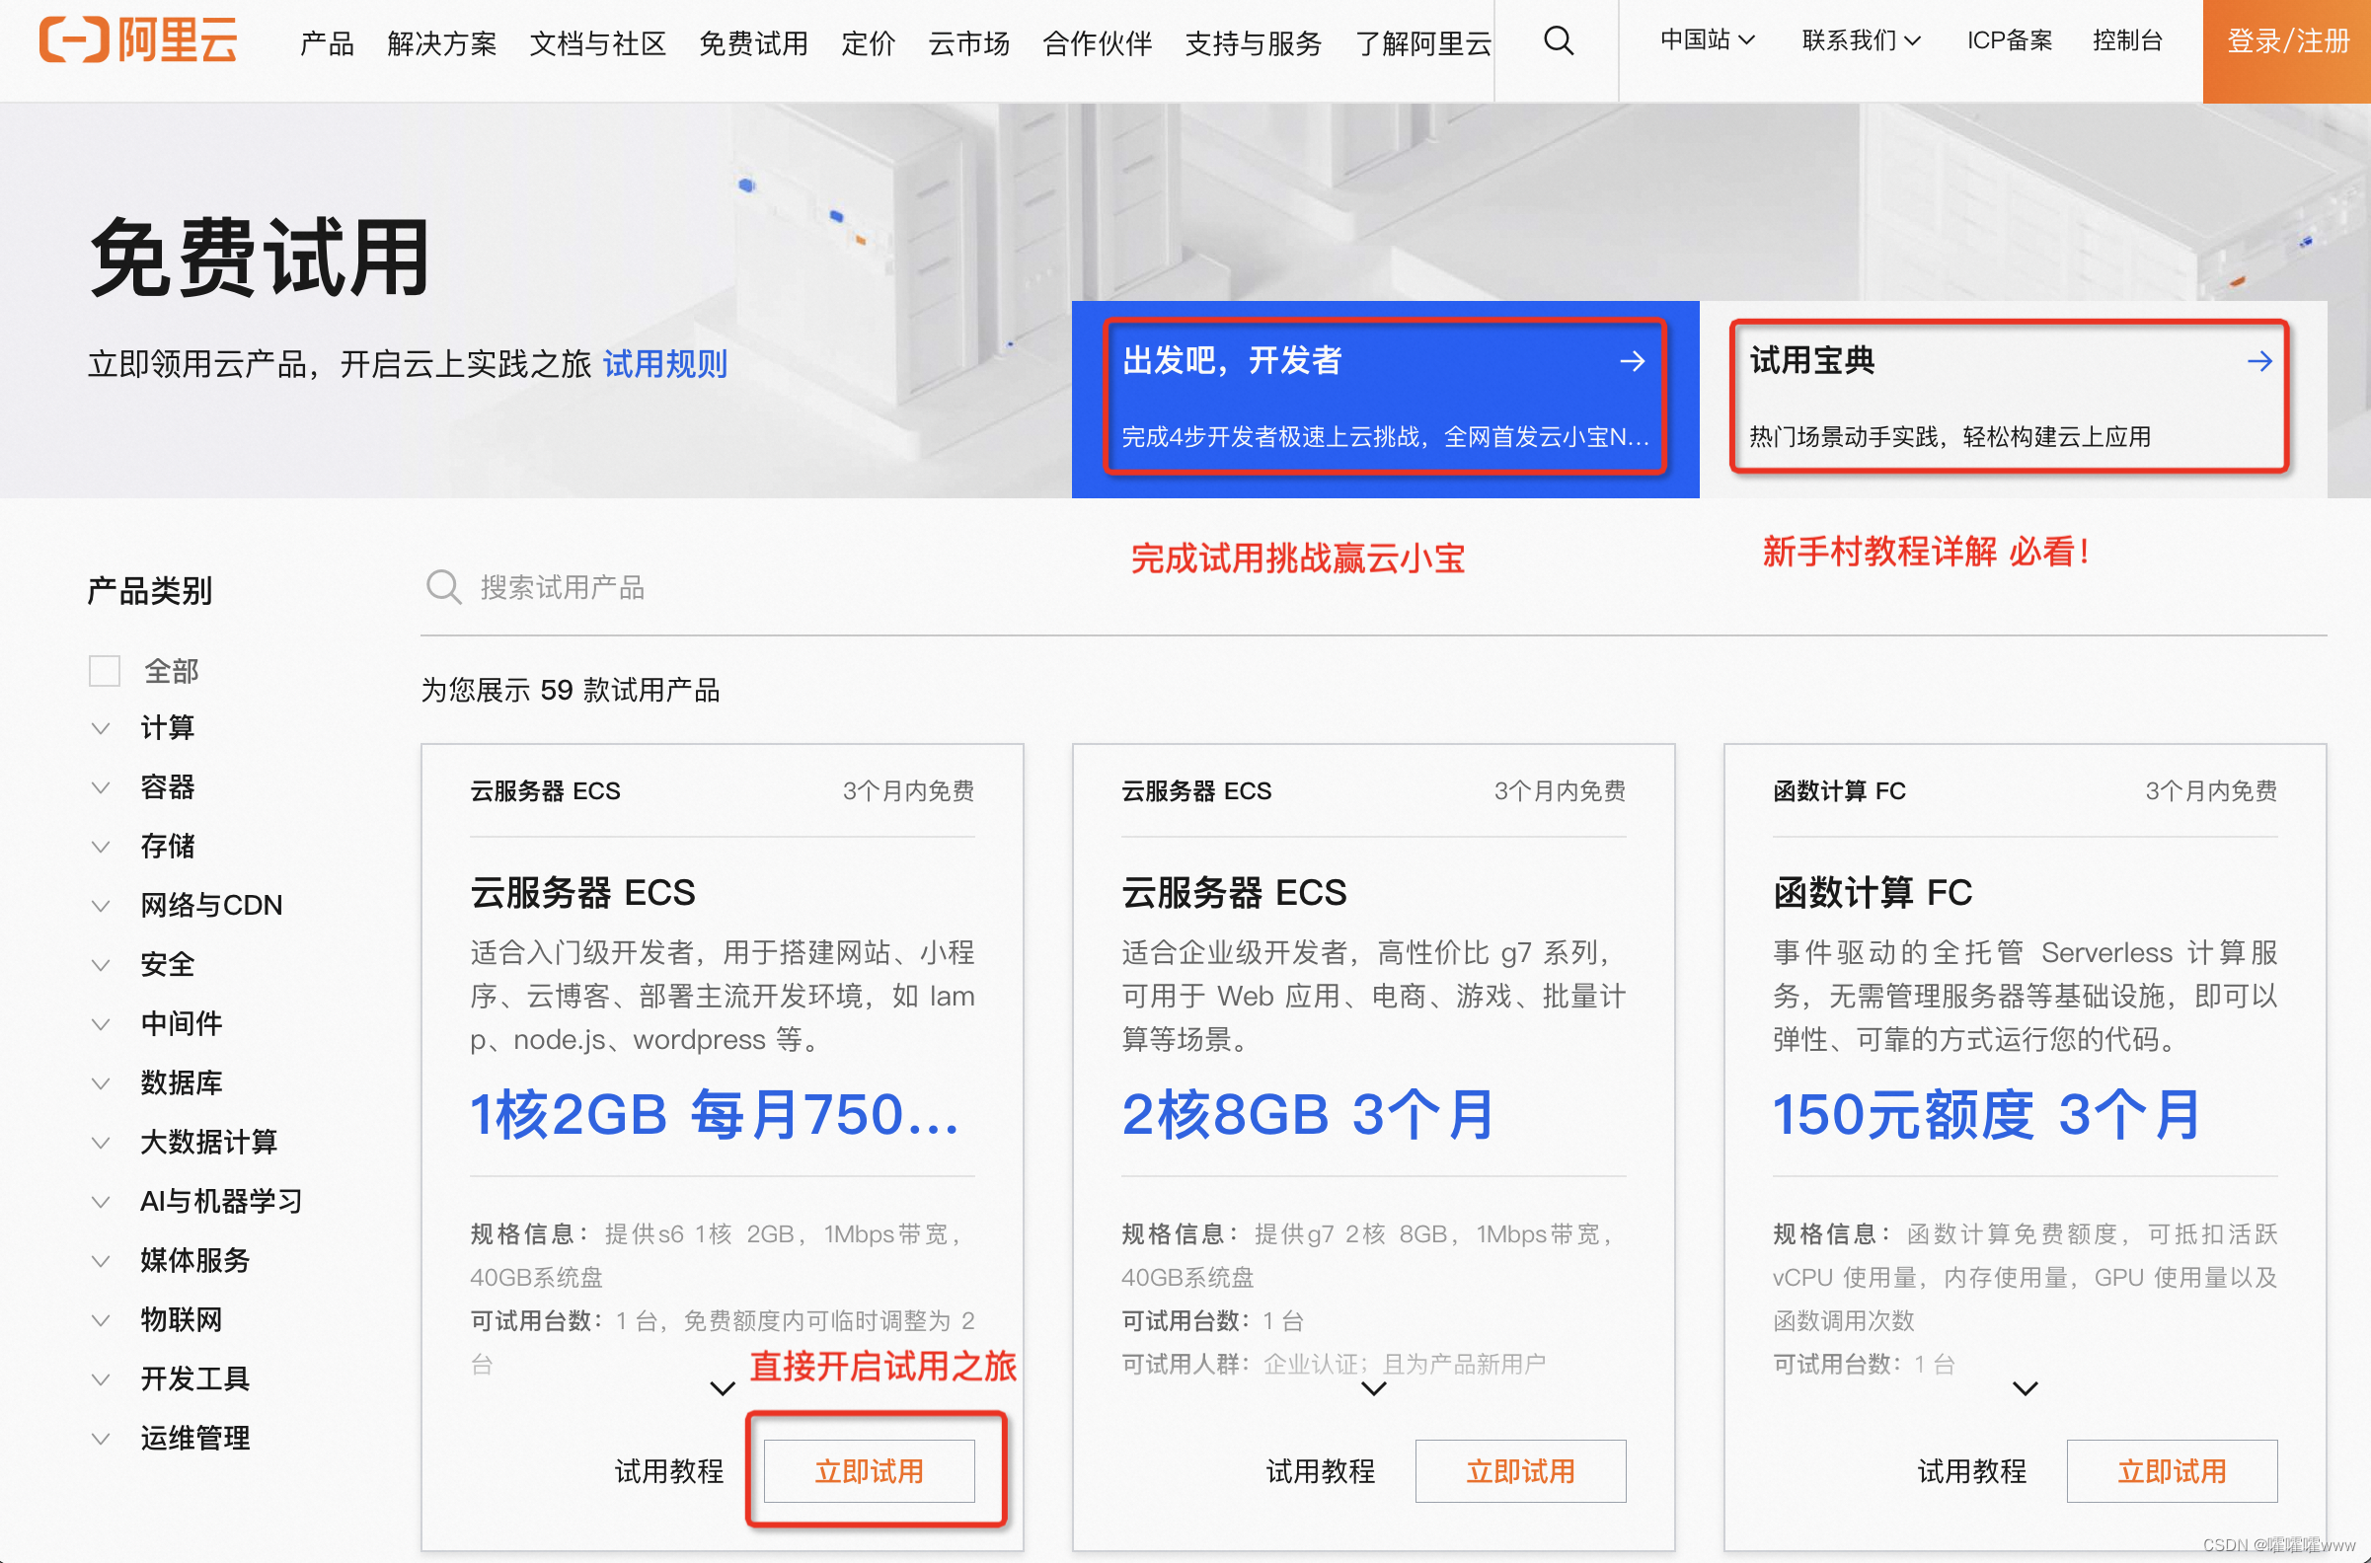Image resolution: width=2371 pixels, height=1563 pixels.
Task: Open the 联系我们 dropdown menu
Action: click(1860, 40)
